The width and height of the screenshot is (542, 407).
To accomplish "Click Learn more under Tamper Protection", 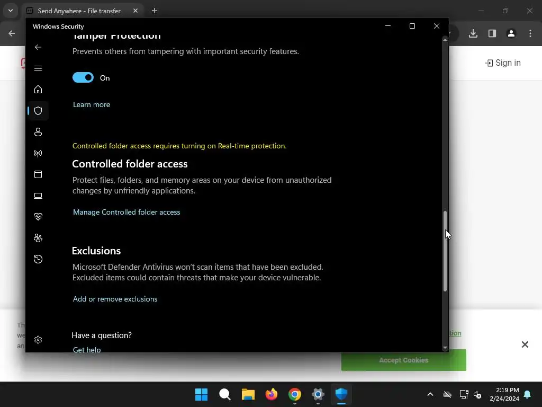I will click(x=92, y=104).
